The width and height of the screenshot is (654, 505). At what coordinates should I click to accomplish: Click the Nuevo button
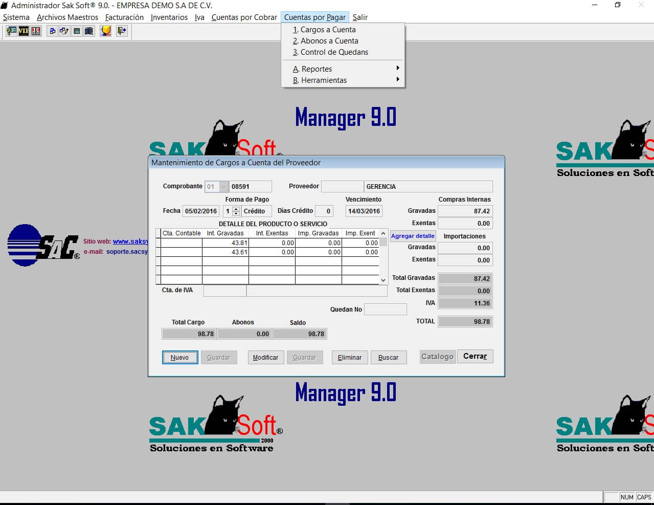point(180,358)
